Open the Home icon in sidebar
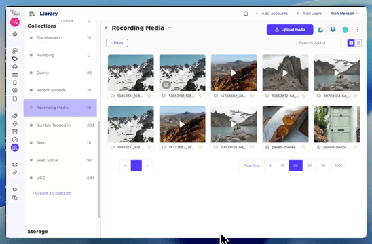The height and width of the screenshot is (244, 372). 15,34
